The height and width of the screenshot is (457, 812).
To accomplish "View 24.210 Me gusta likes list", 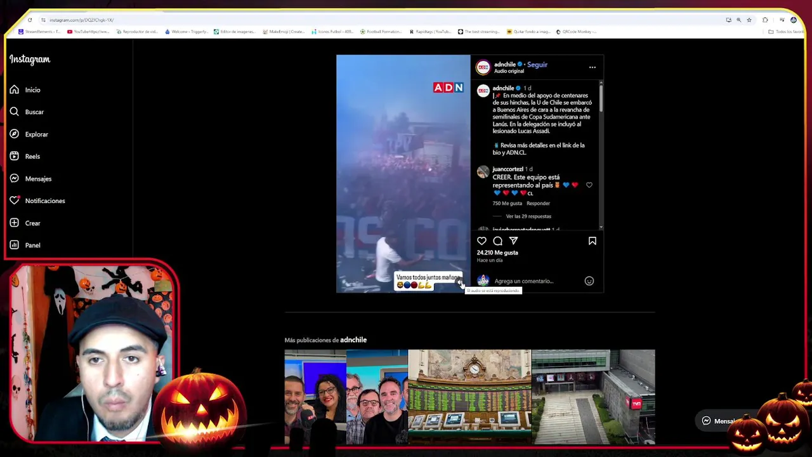I will (x=497, y=253).
